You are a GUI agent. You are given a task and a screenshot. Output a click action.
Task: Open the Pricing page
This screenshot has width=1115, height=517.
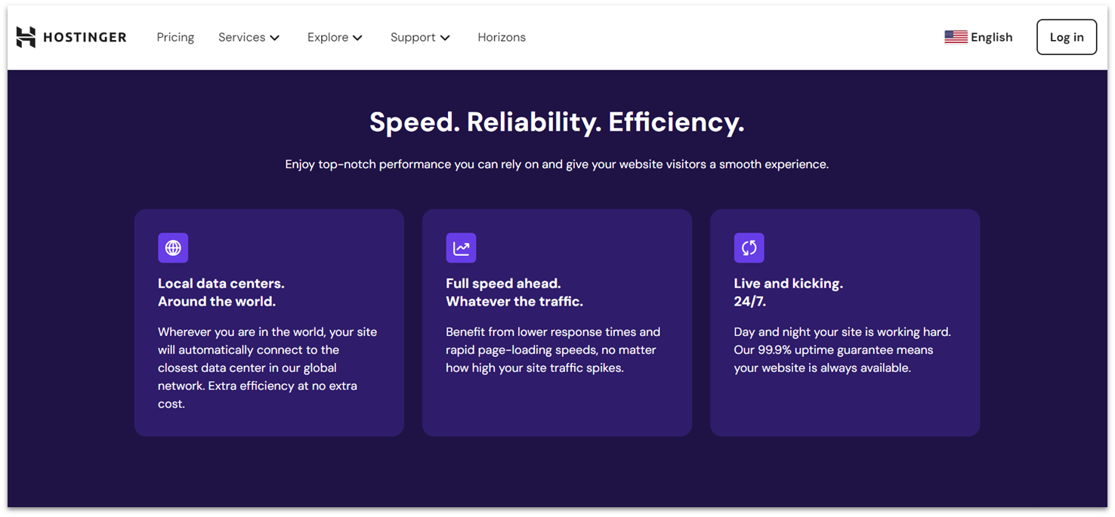click(175, 37)
